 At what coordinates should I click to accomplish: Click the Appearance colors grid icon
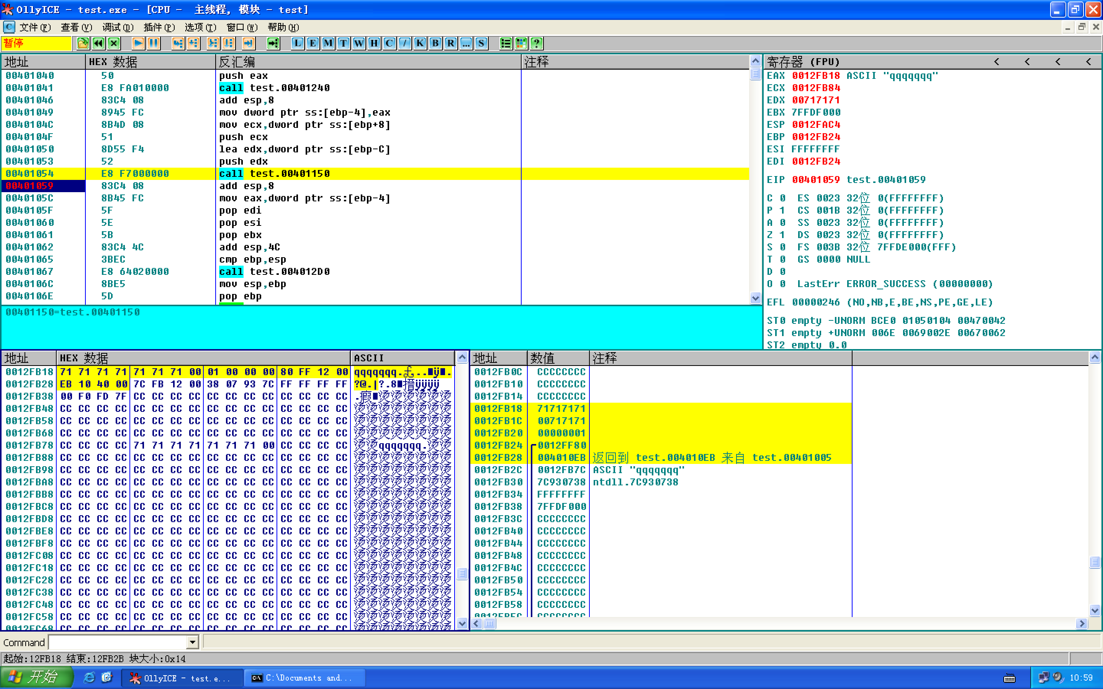(x=521, y=43)
